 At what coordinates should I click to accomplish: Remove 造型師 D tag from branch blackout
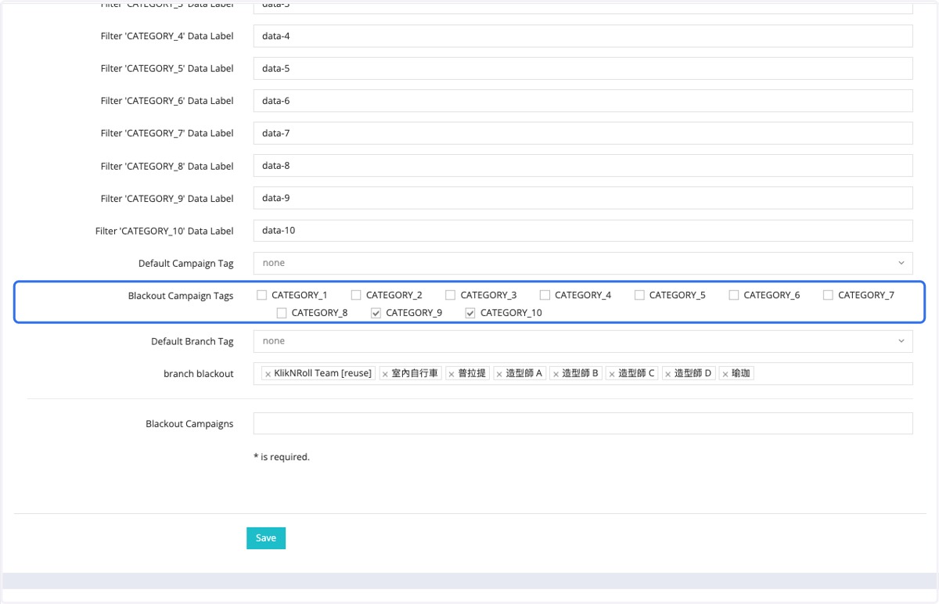[668, 374]
